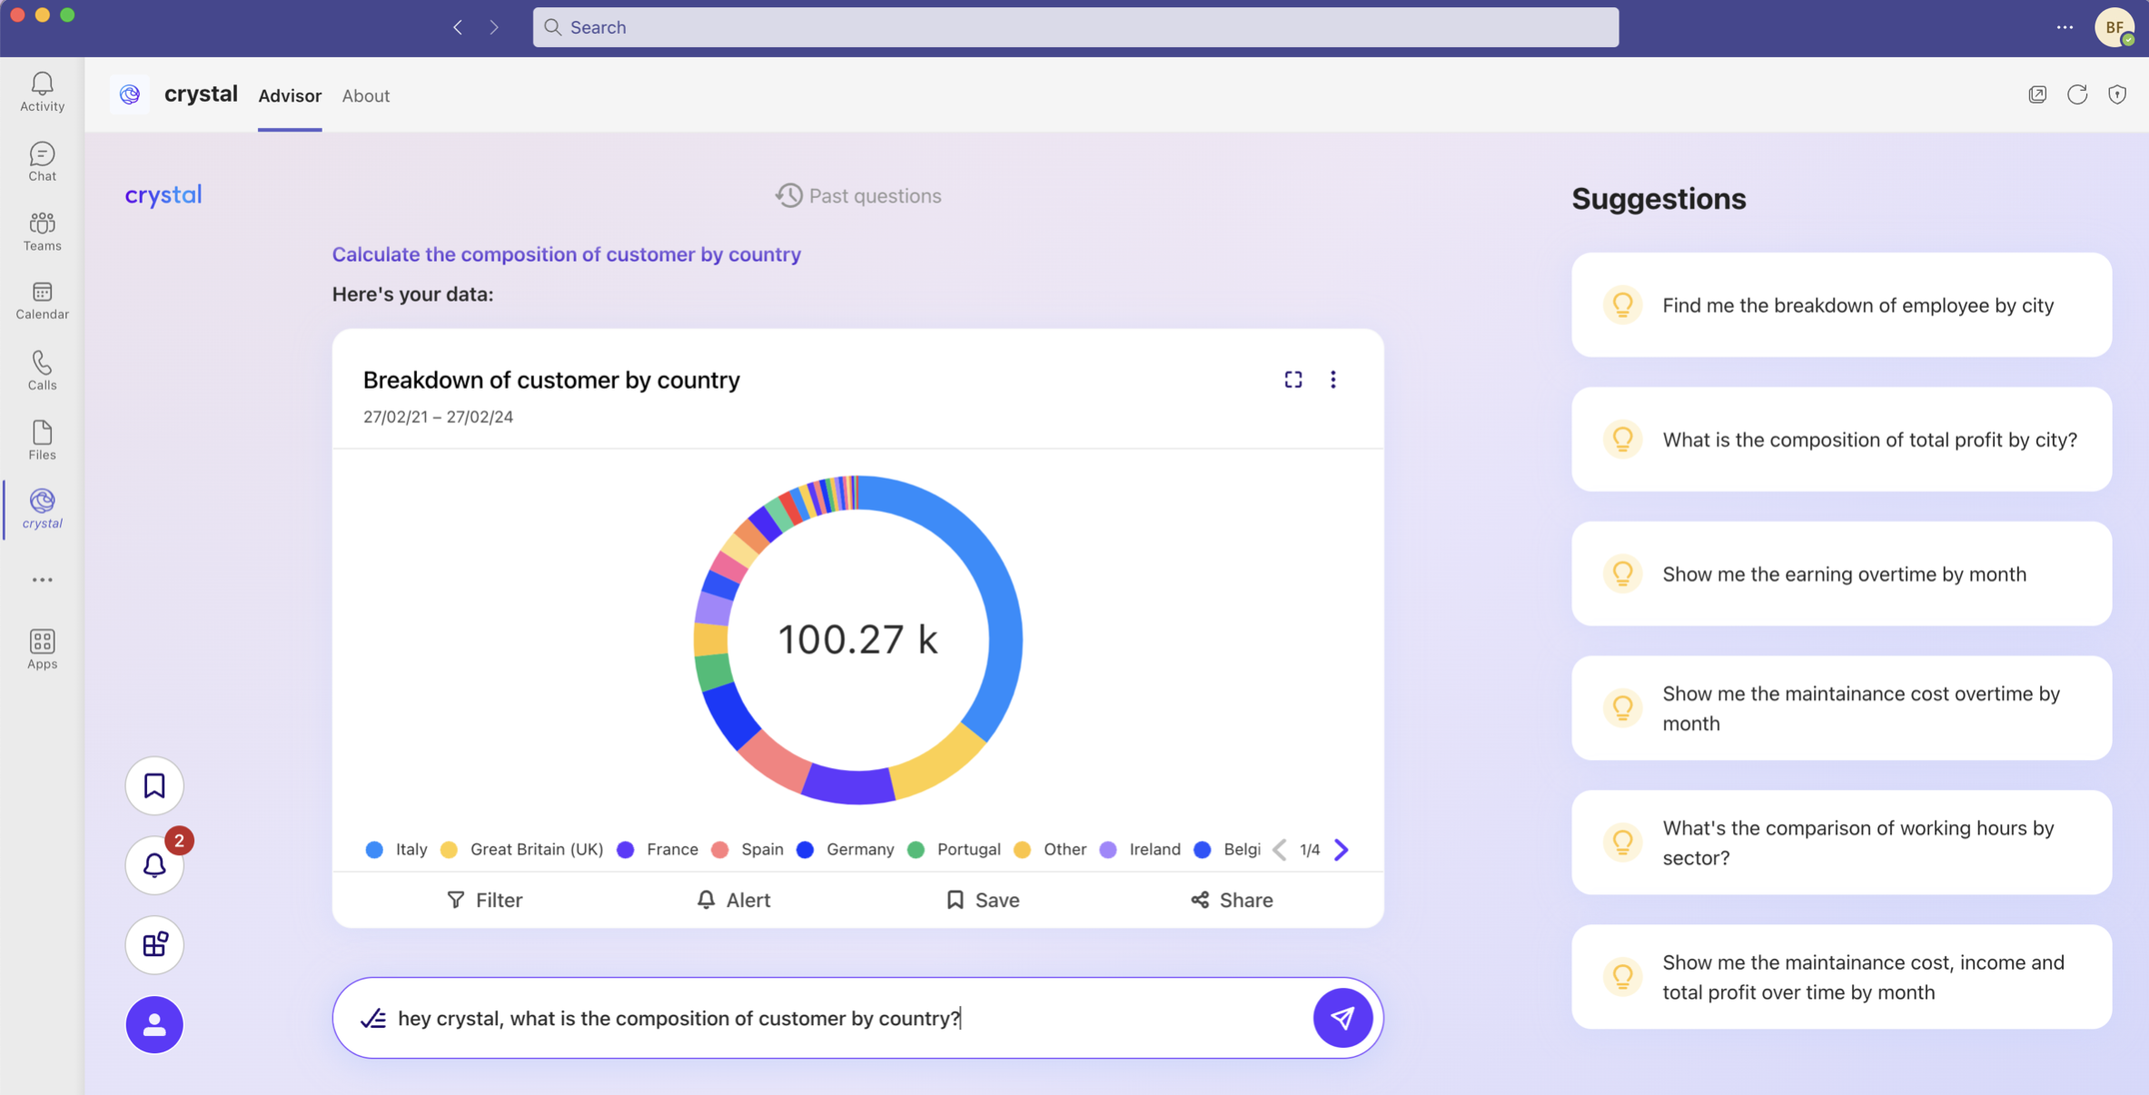The width and height of the screenshot is (2149, 1095).
Task: Toggle Italy series in chart legend
Action: 411,849
